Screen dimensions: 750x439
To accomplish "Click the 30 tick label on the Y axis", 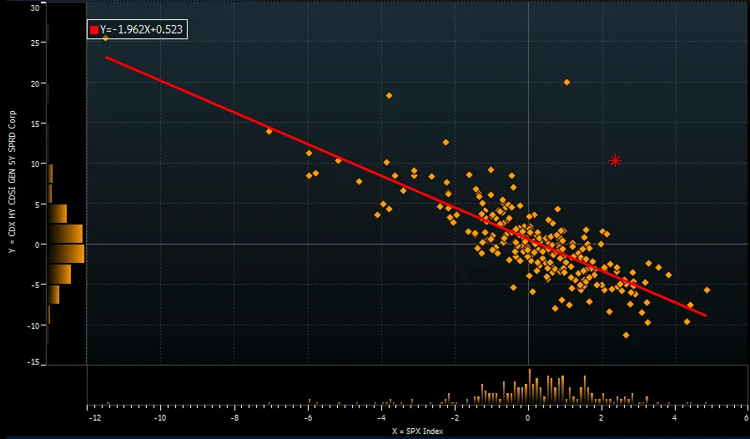I will (x=34, y=8).
